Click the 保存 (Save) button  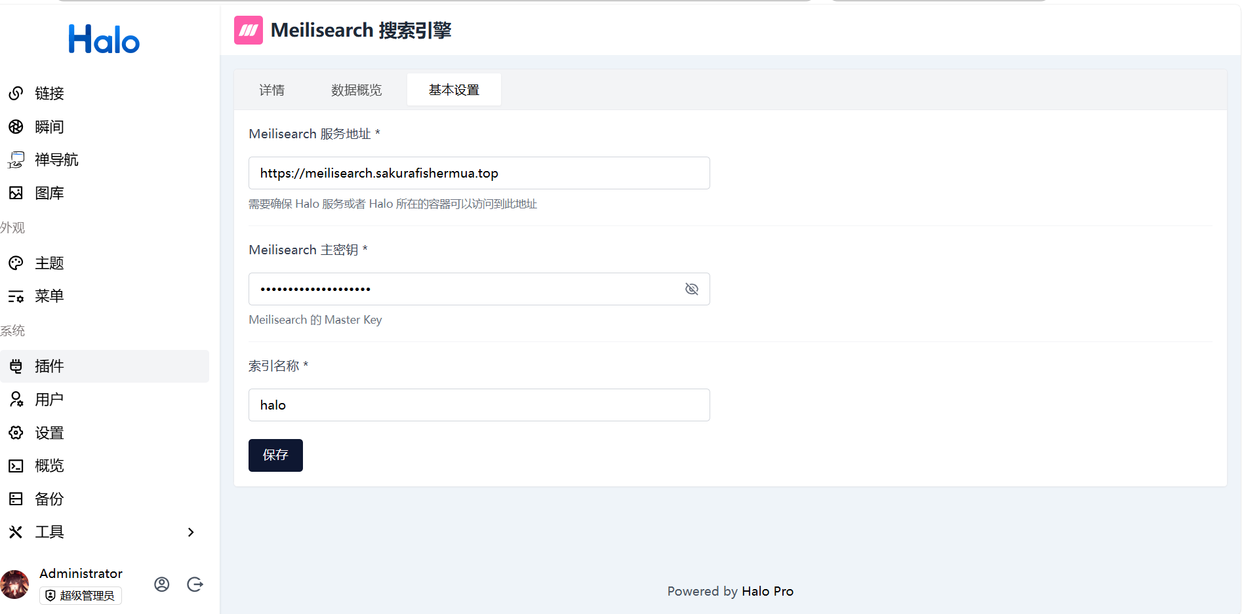point(275,455)
